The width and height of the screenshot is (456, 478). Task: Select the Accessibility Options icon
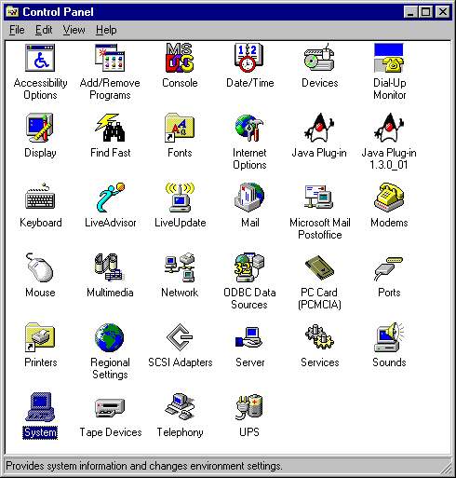(x=40, y=58)
